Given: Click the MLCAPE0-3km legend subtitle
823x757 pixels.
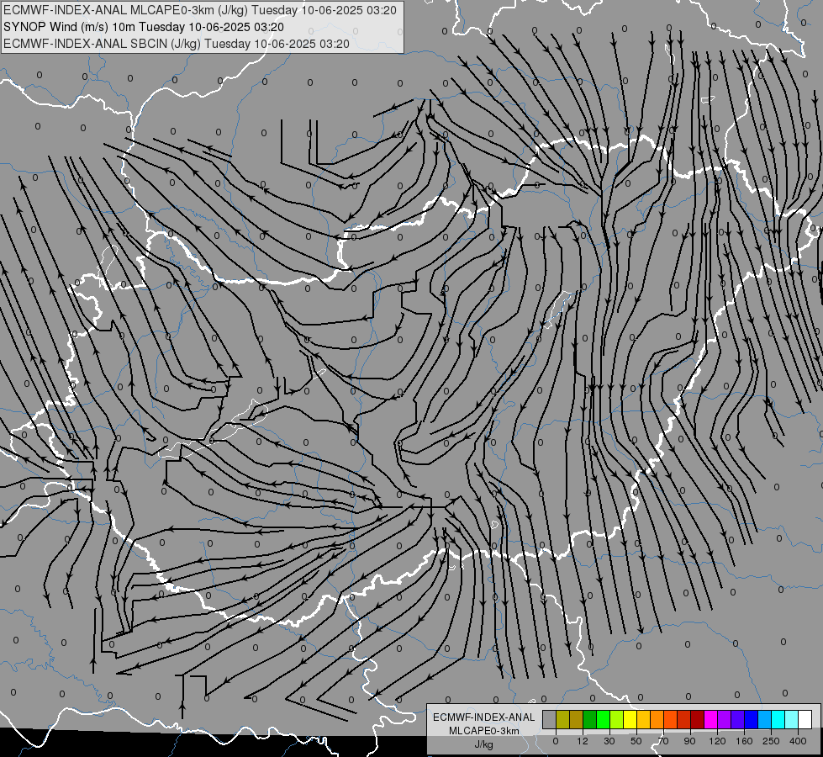Looking at the screenshot, I should tap(484, 731).
